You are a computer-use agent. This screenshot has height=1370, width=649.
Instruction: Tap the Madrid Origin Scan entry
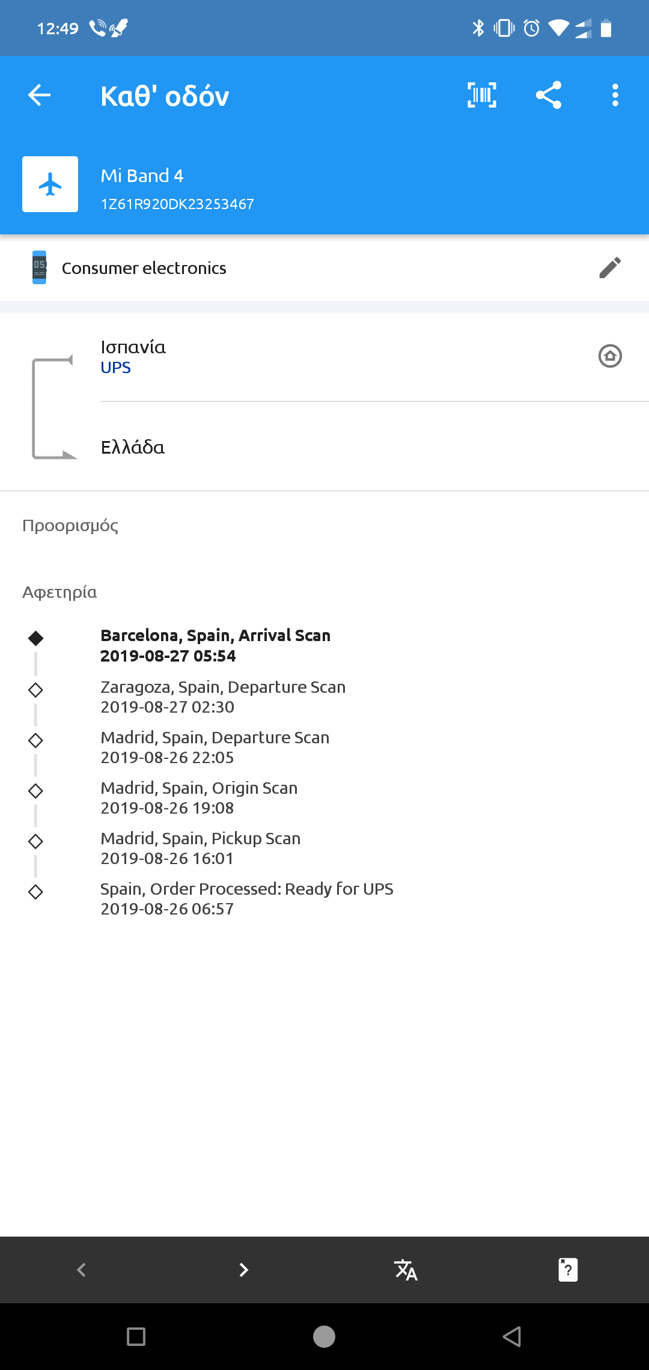(x=199, y=797)
